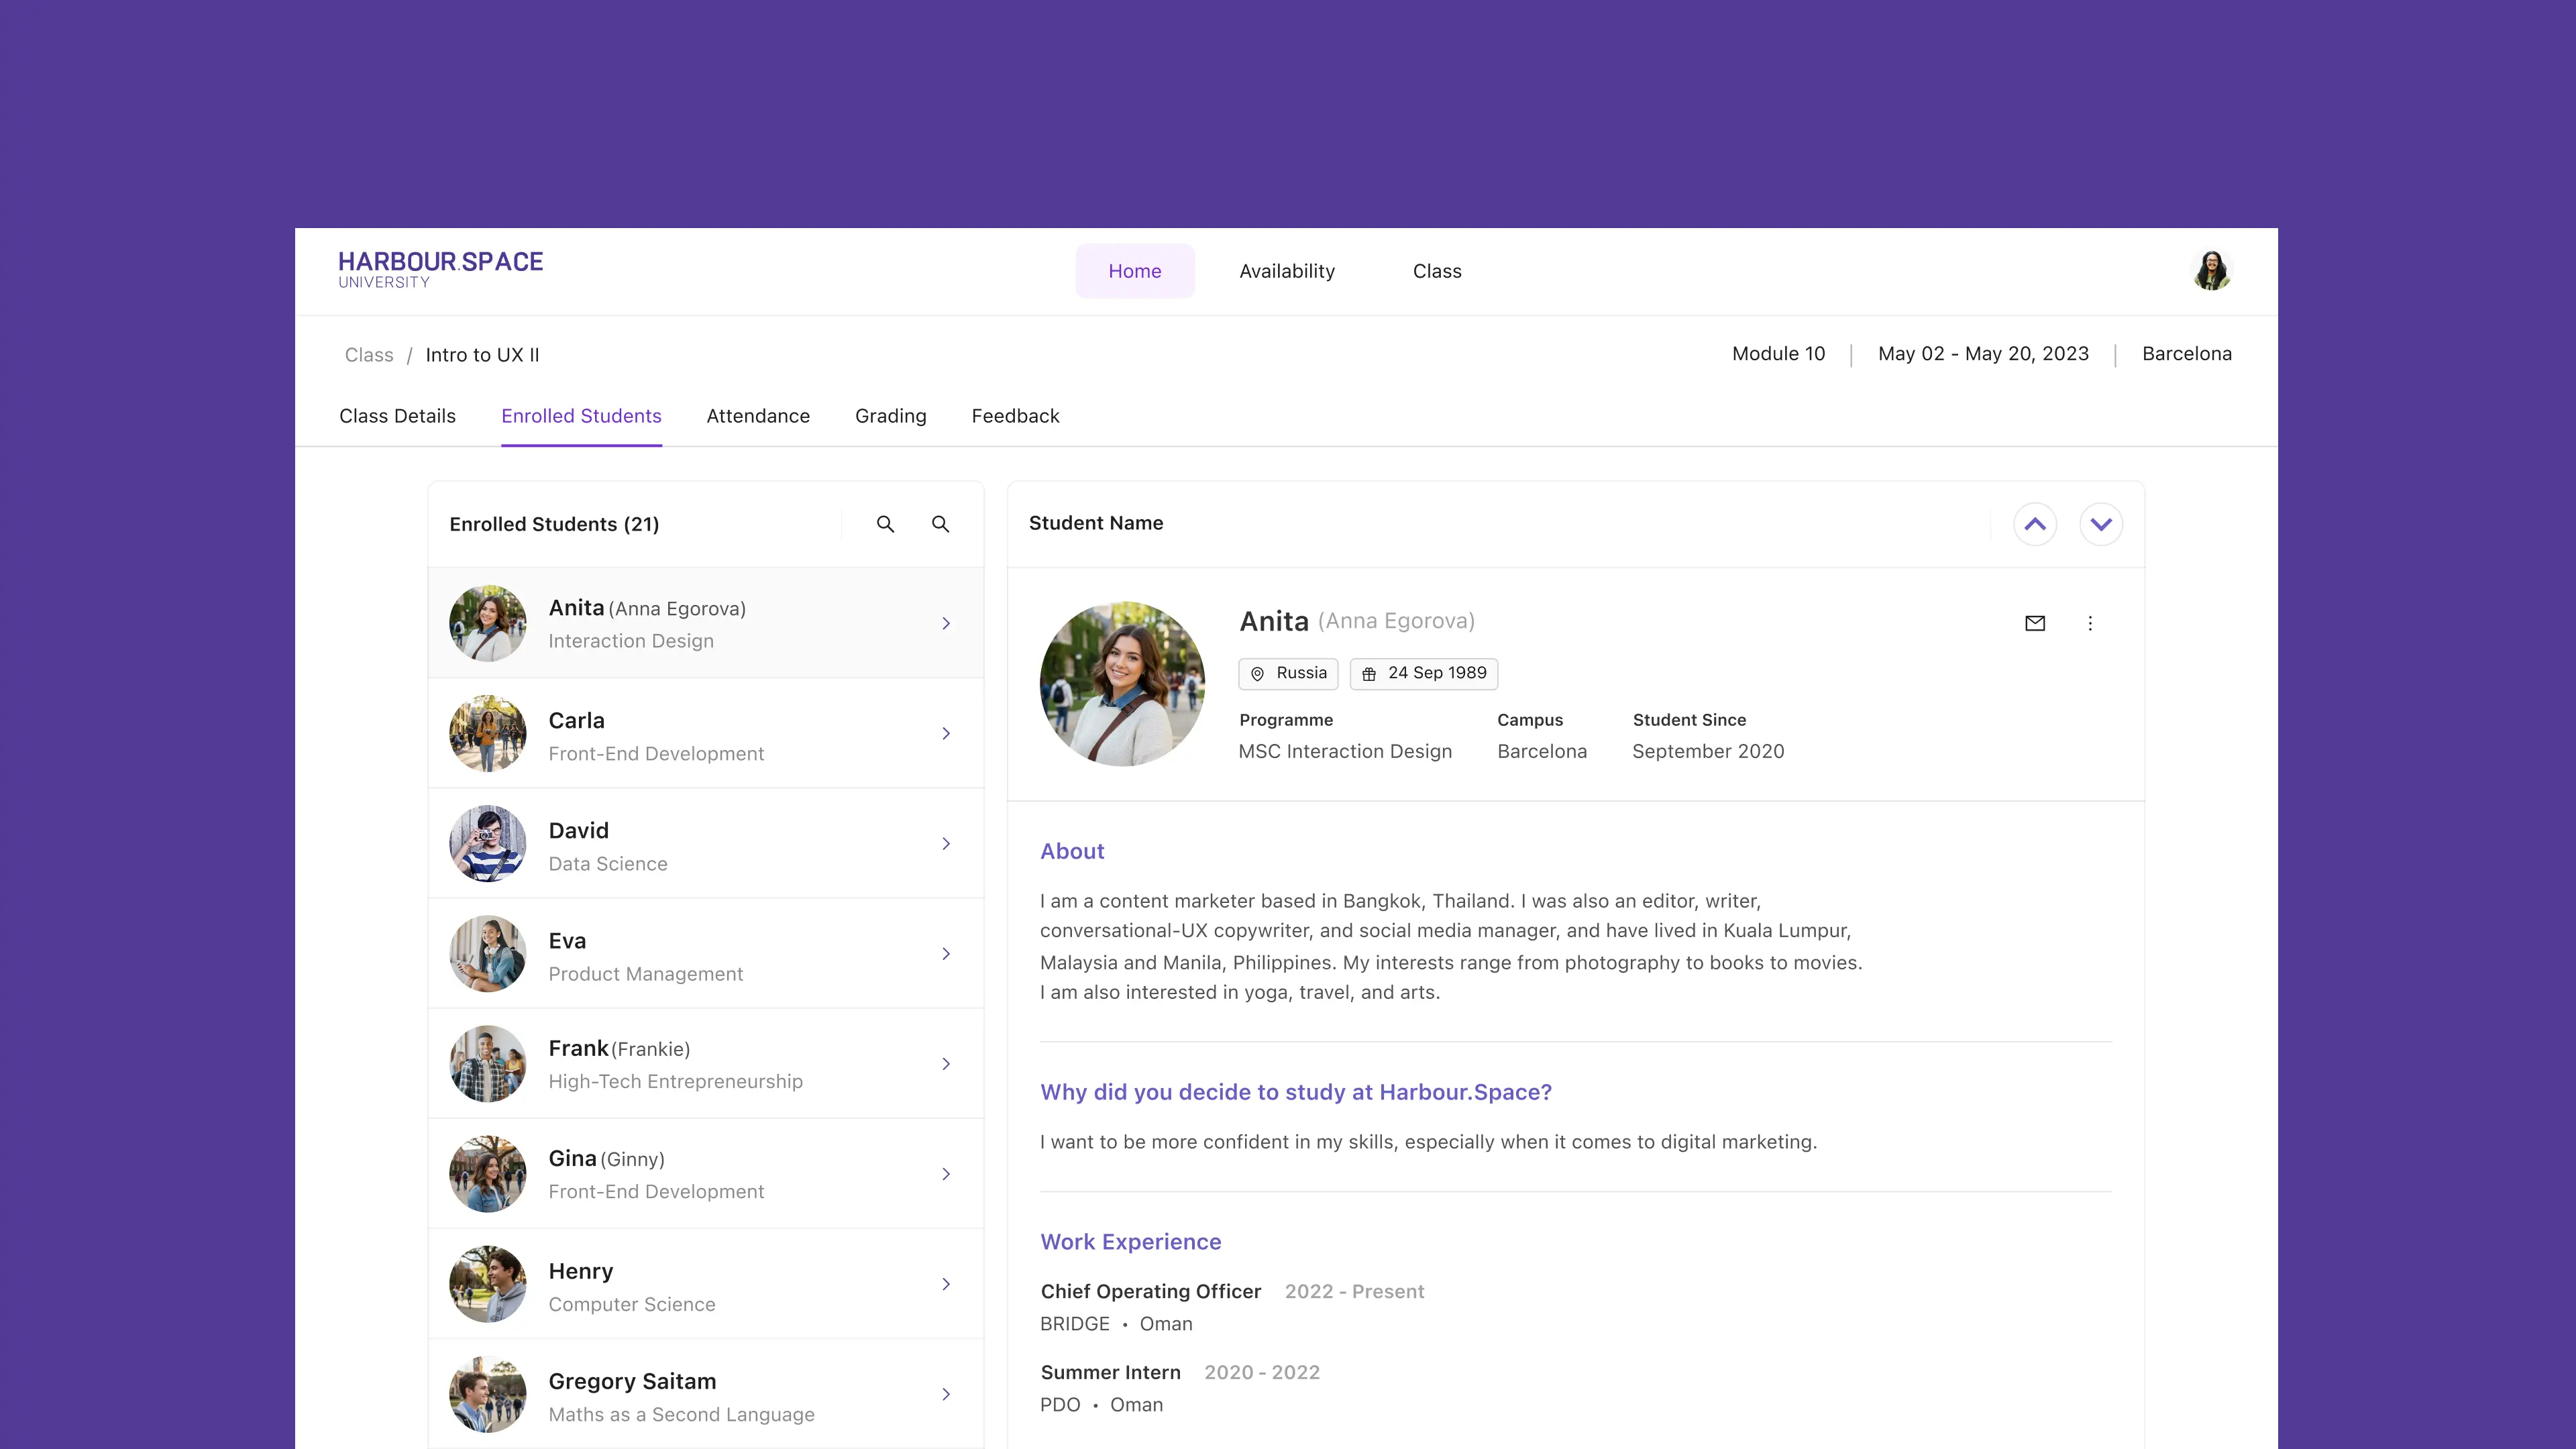Click the second search icon next to the list header

click(x=940, y=524)
